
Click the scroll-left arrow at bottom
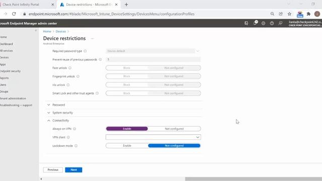[41, 179]
